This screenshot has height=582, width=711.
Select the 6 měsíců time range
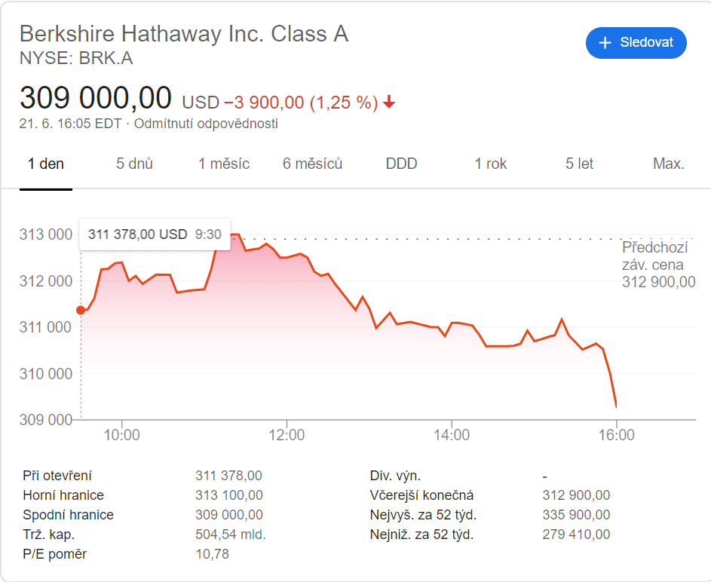coord(312,164)
